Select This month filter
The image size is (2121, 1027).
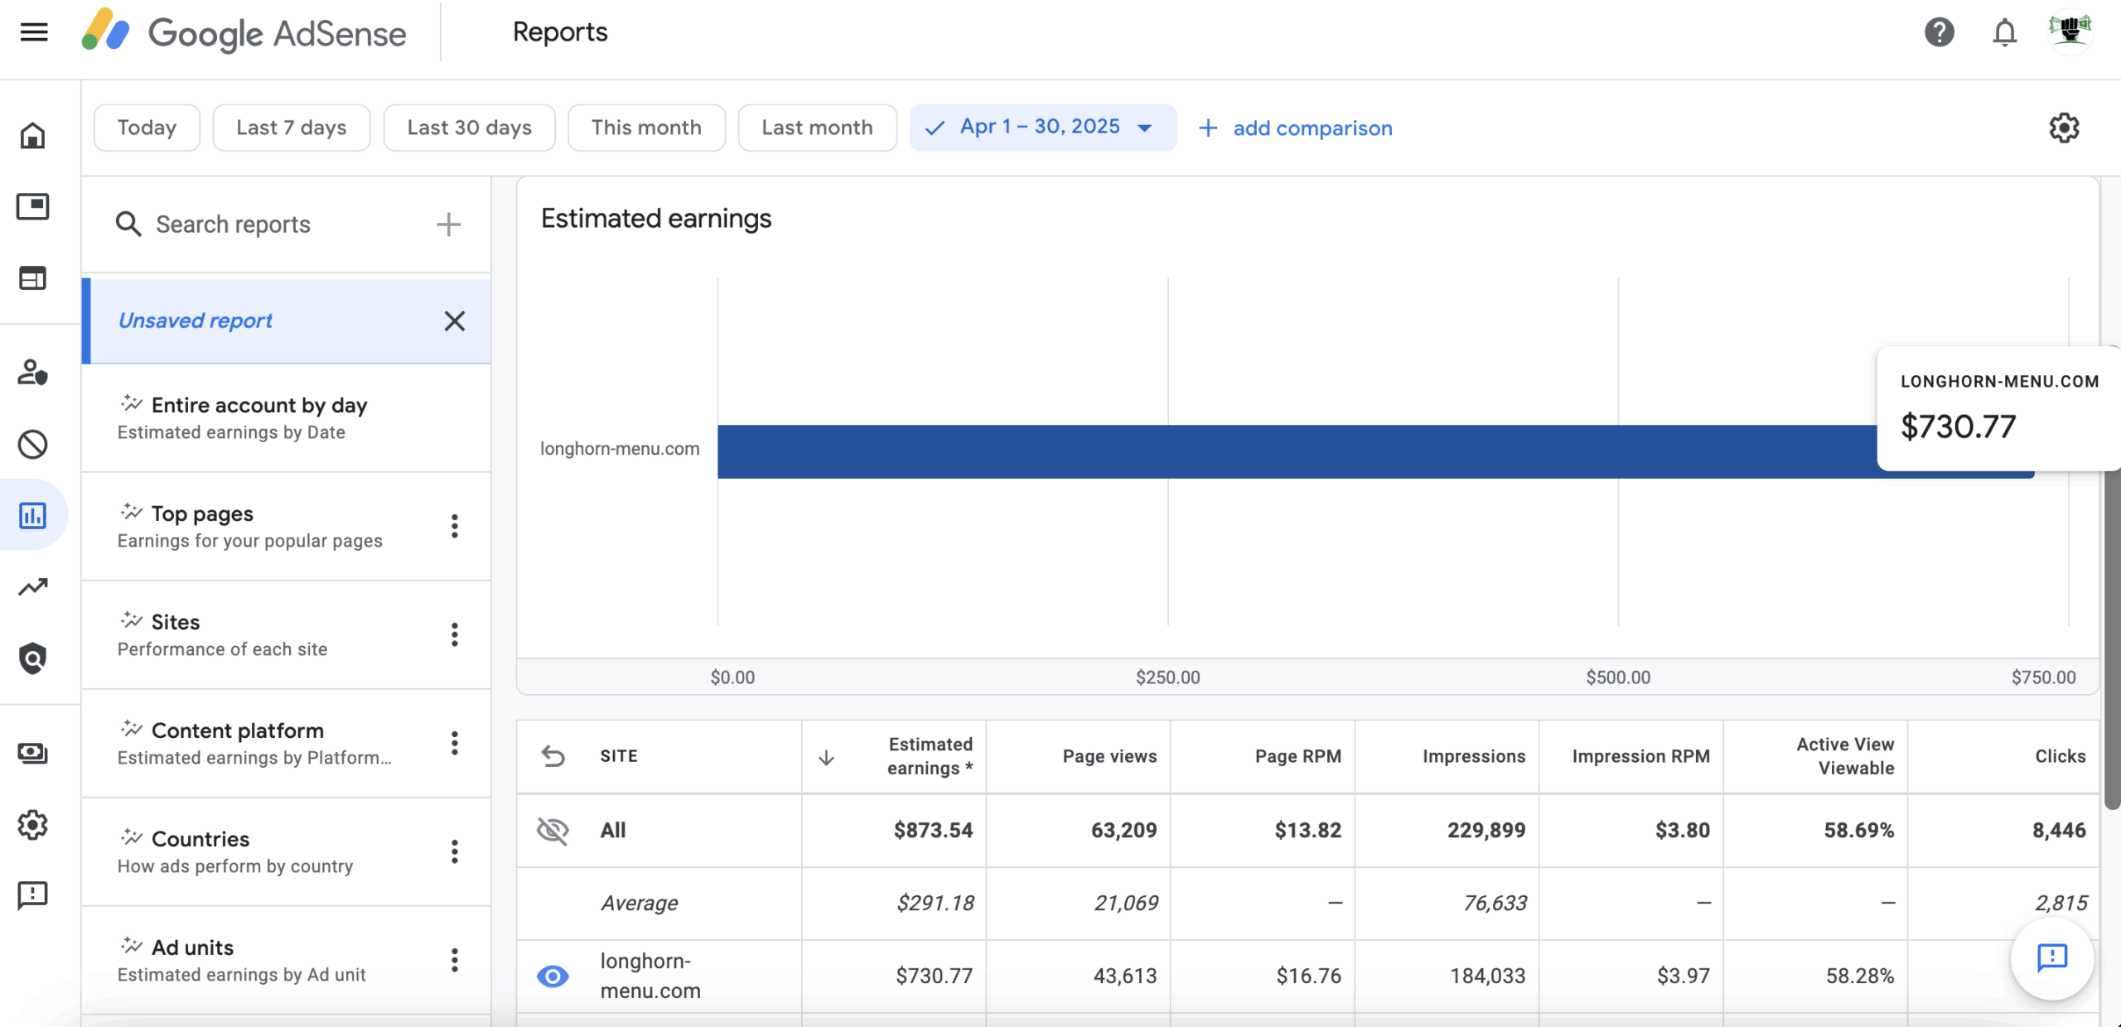click(646, 128)
